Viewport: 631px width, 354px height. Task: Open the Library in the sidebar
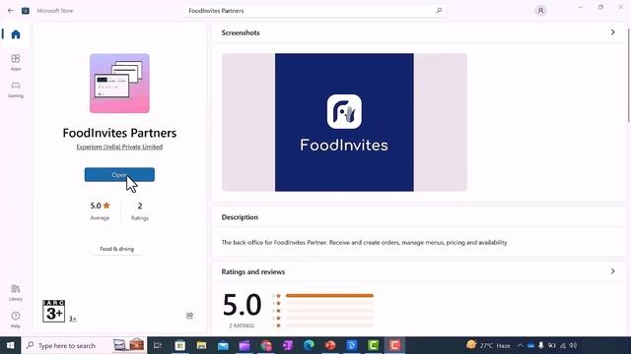pos(16,293)
